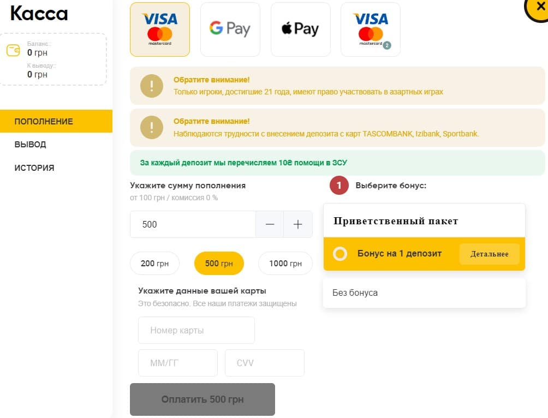Click the first attention warning icon

[x=151, y=86]
